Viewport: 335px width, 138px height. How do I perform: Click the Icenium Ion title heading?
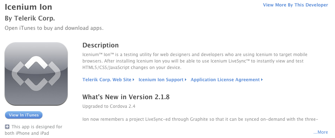coord(28,7)
